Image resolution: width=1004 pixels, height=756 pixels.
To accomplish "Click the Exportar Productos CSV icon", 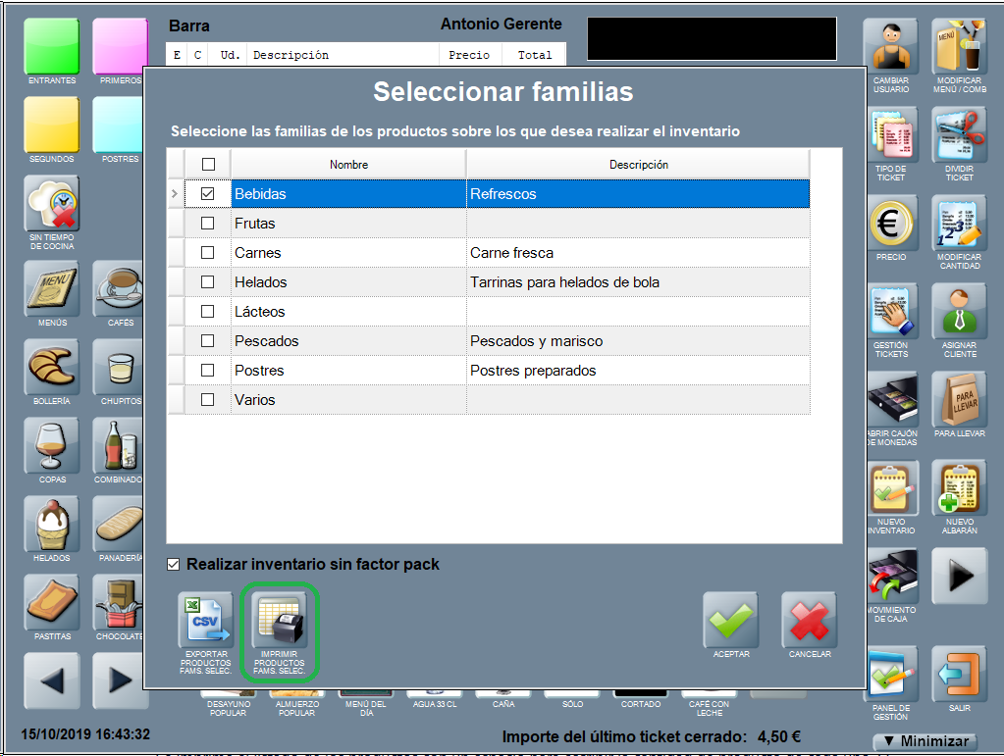I will (x=205, y=621).
